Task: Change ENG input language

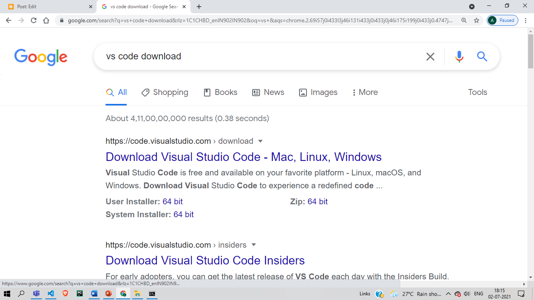Action: tap(478, 294)
